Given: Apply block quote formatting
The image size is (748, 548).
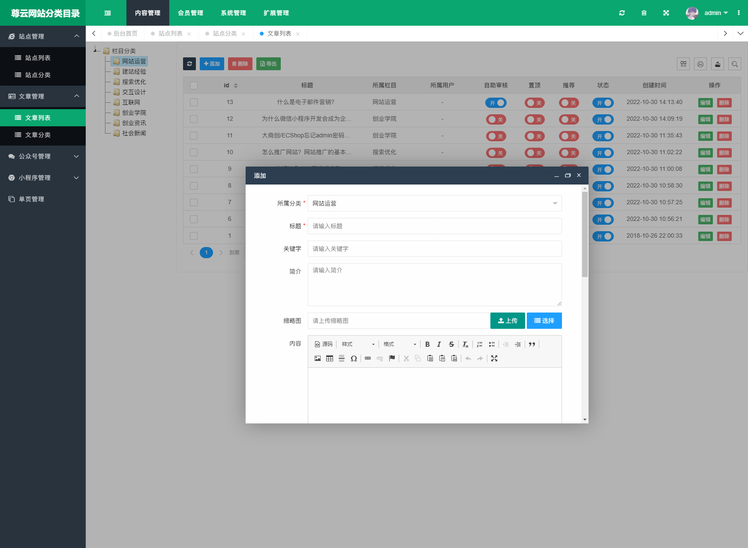Looking at the screenshot, I should click(532, 344).
